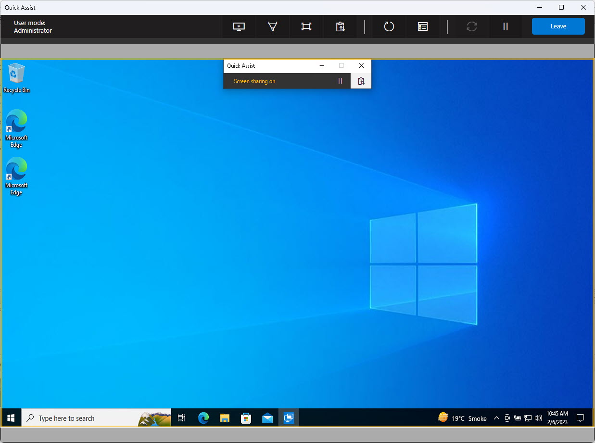Open the clock showing 10:45 AM
This screenshot has height=443, width=595.
(557, 418)
